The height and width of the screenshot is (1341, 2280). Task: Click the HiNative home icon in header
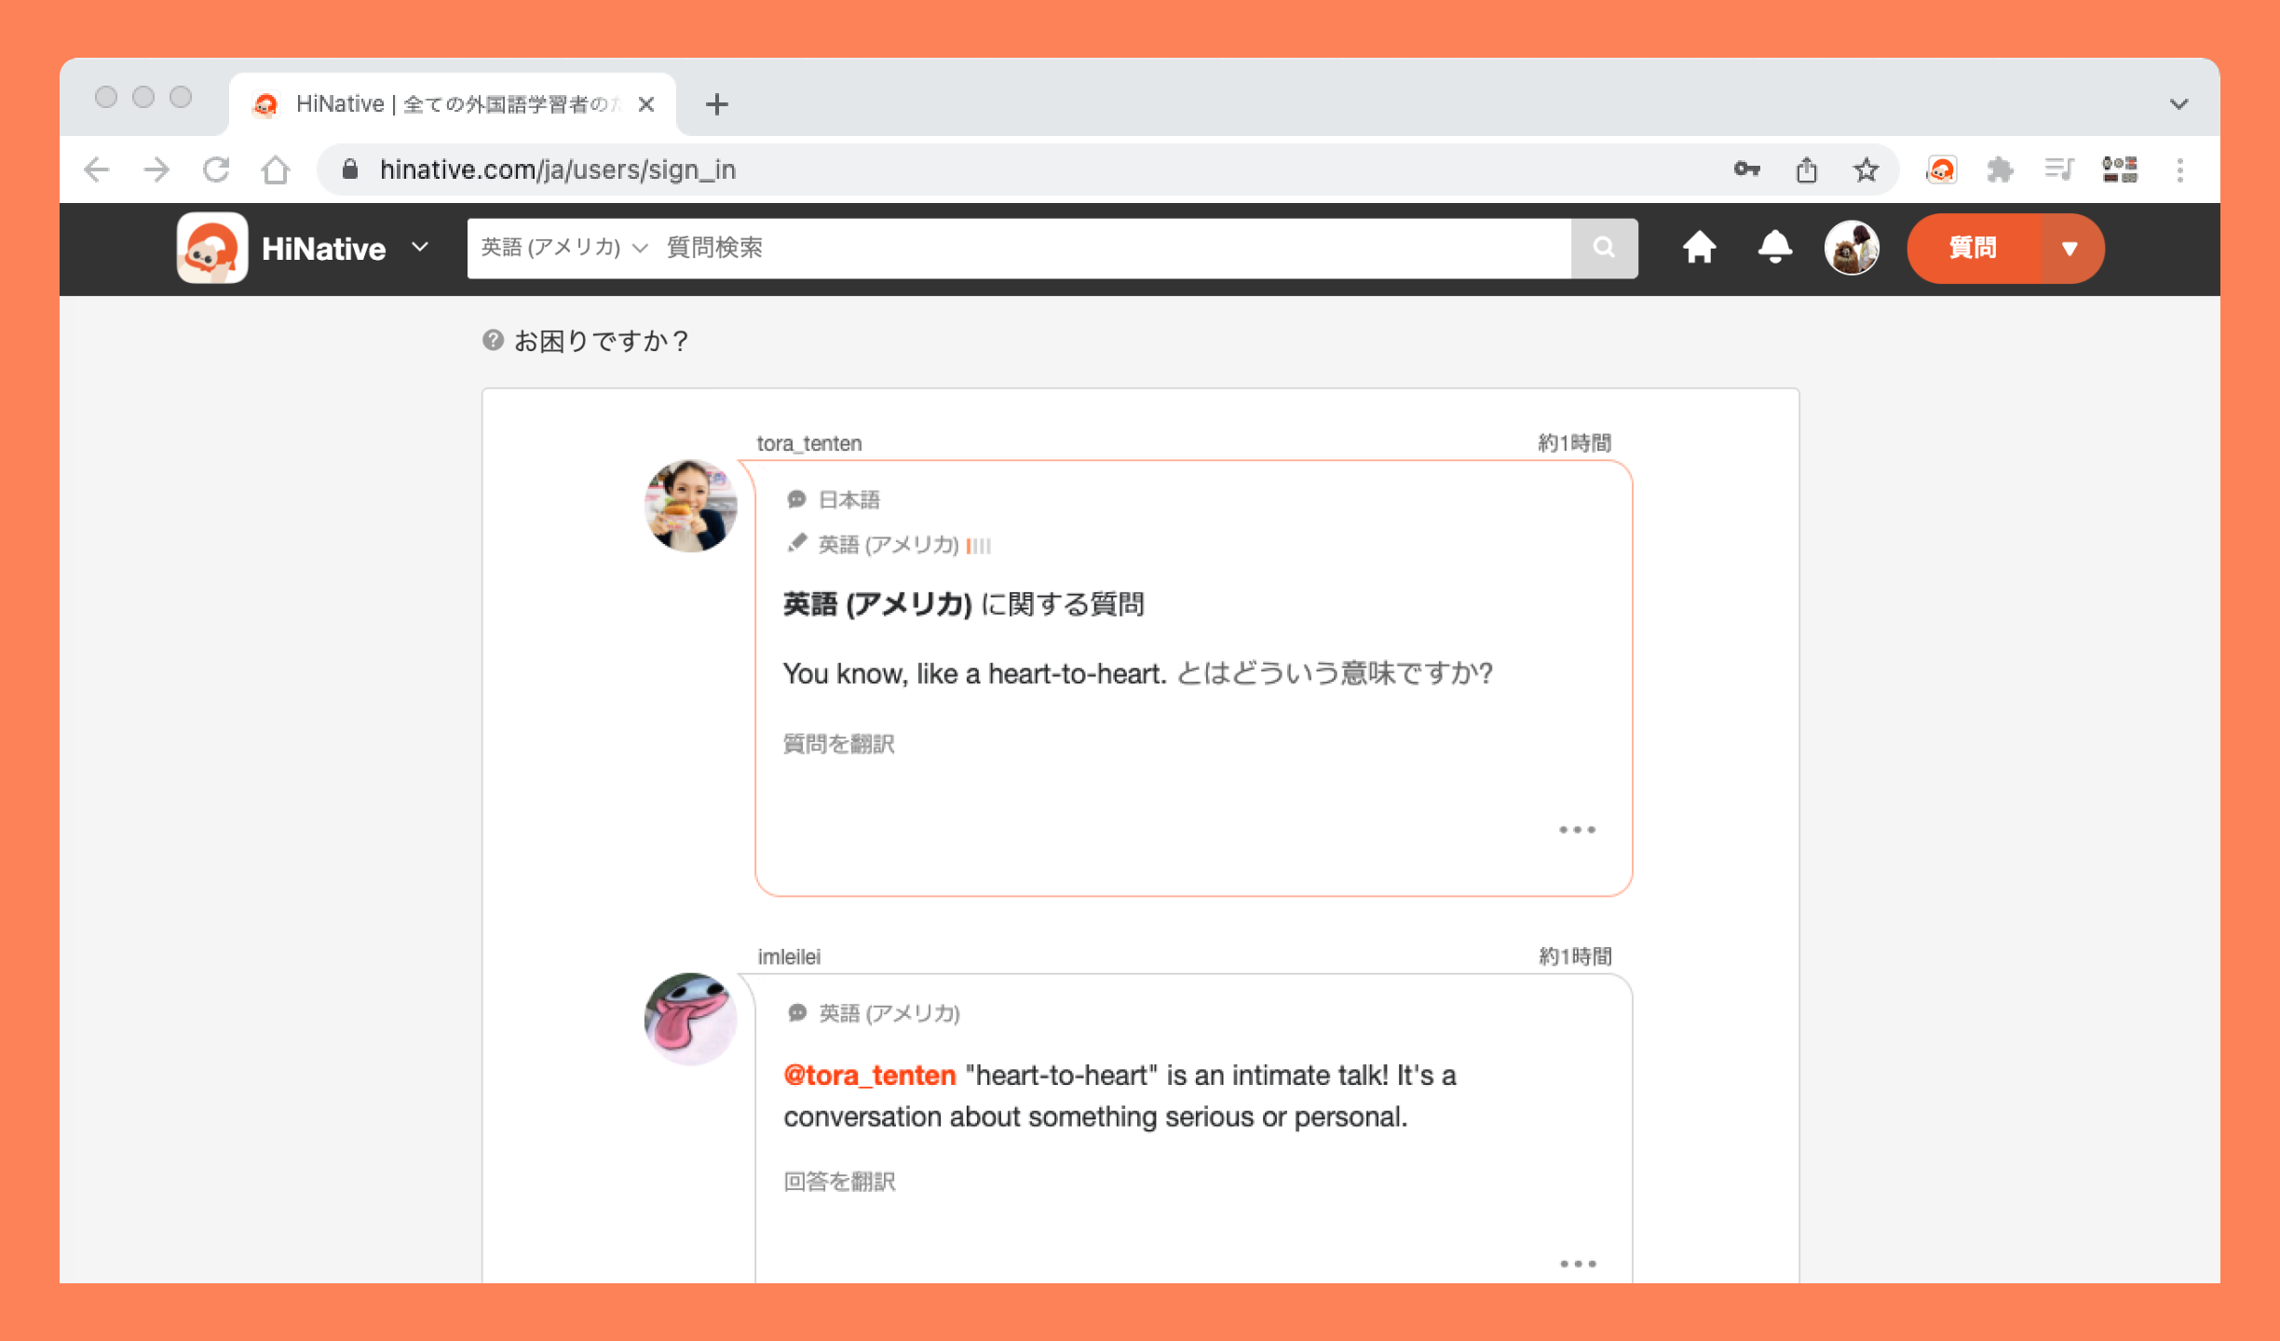point(1699,248)
